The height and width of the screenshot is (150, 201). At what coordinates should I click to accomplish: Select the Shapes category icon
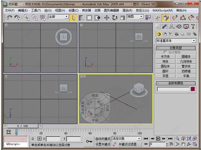point(165,34)
